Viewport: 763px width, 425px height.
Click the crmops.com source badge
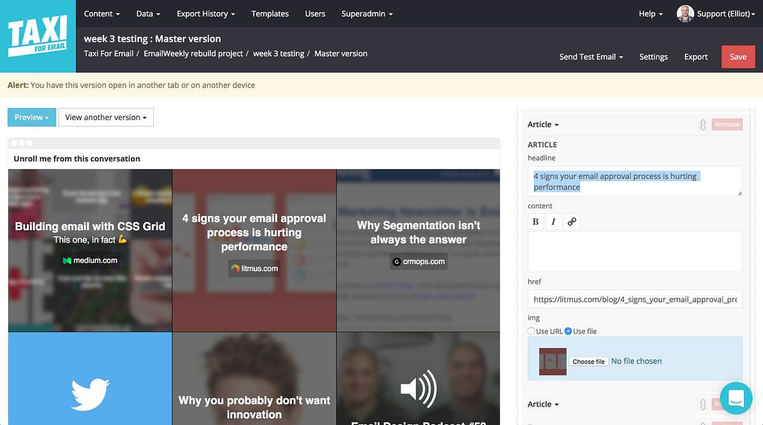(x=418, y=261)
